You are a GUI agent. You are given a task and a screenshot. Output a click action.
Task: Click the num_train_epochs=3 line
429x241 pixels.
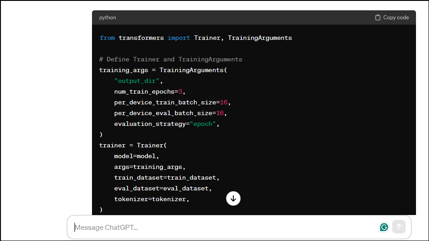tap(150, 92)
